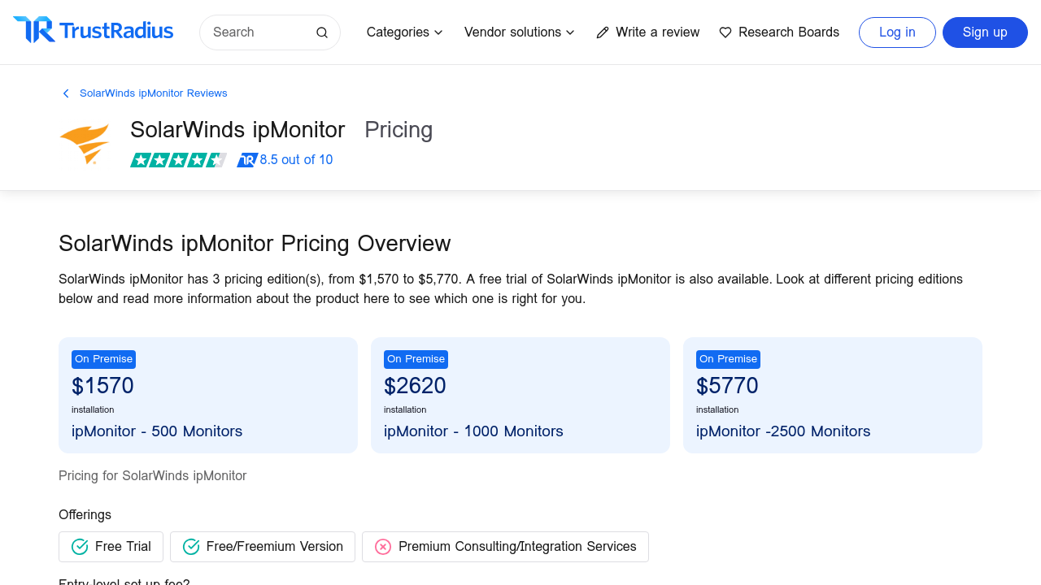Click the TrustRadius logo
This screenshot has height=585, width=1041.
[x=94, y=31]
